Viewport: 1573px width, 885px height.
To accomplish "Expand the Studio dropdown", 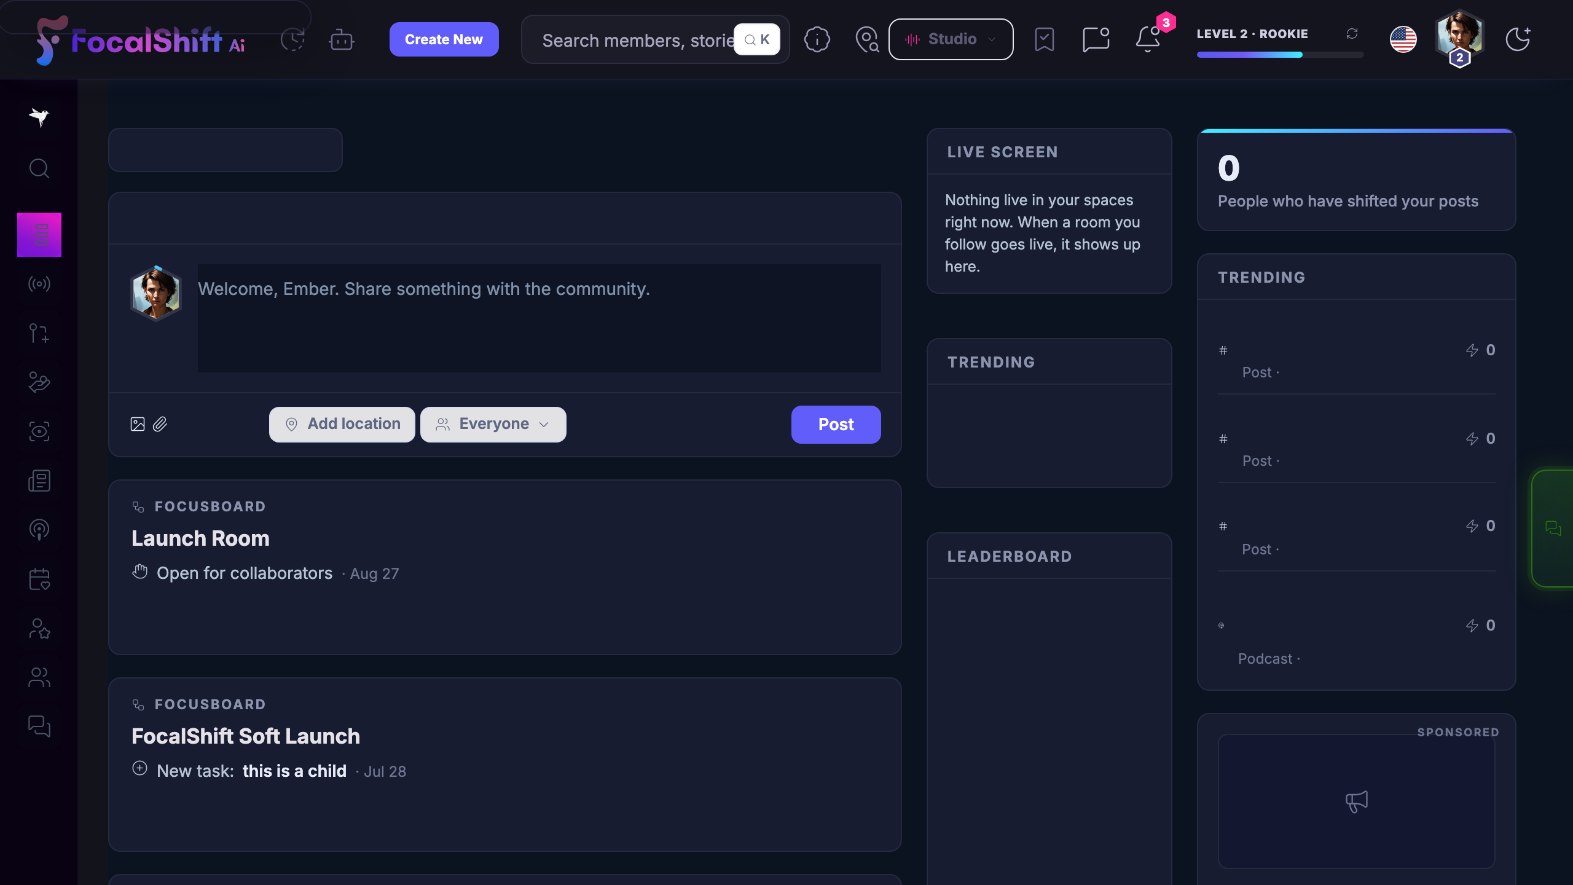I will 951,39.
